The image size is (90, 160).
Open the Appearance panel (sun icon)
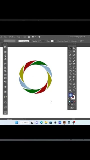click(x=5, y=87)
